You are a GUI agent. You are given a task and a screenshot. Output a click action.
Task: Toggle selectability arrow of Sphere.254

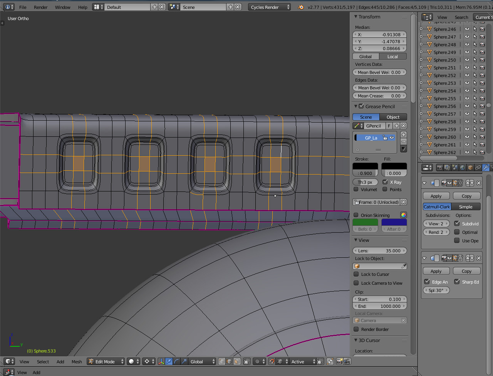click(475, 91)
